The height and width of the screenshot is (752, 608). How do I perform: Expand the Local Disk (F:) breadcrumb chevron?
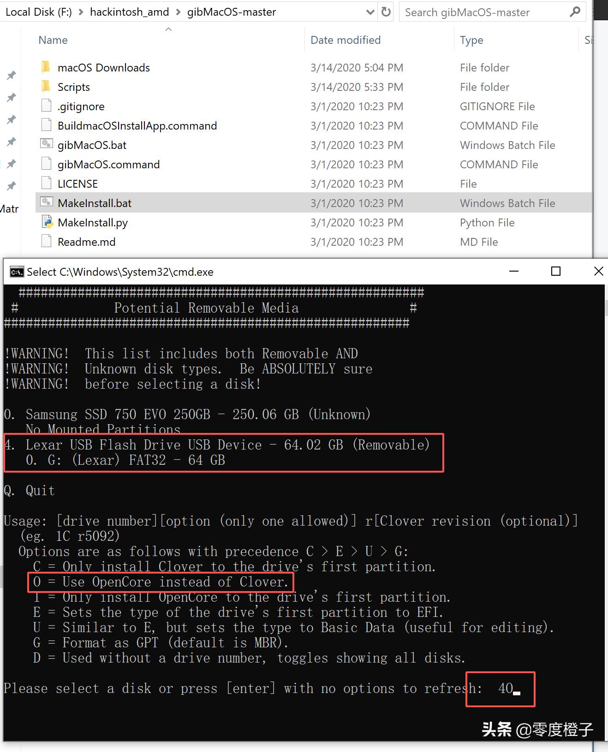[x=81, y=12]
